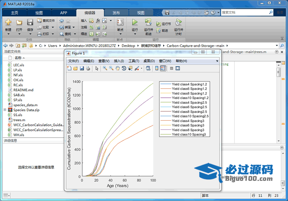
Task: Click the smart indent icon next to 缩进
Action: pyautogui.click(x=91, y=34)
